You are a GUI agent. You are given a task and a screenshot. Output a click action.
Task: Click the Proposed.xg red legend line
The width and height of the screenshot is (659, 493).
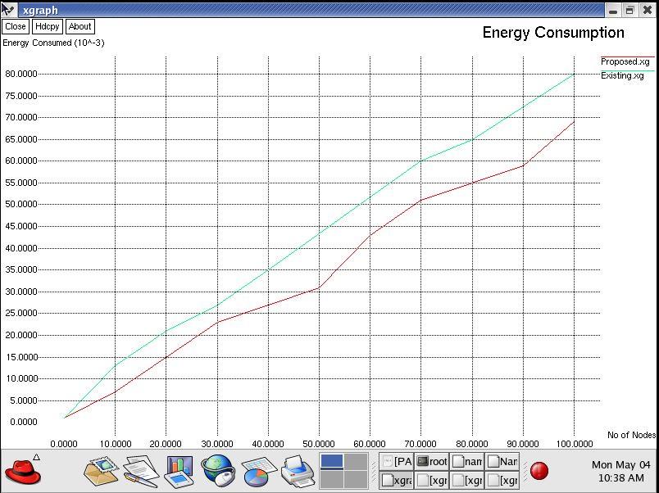point(628,57)
